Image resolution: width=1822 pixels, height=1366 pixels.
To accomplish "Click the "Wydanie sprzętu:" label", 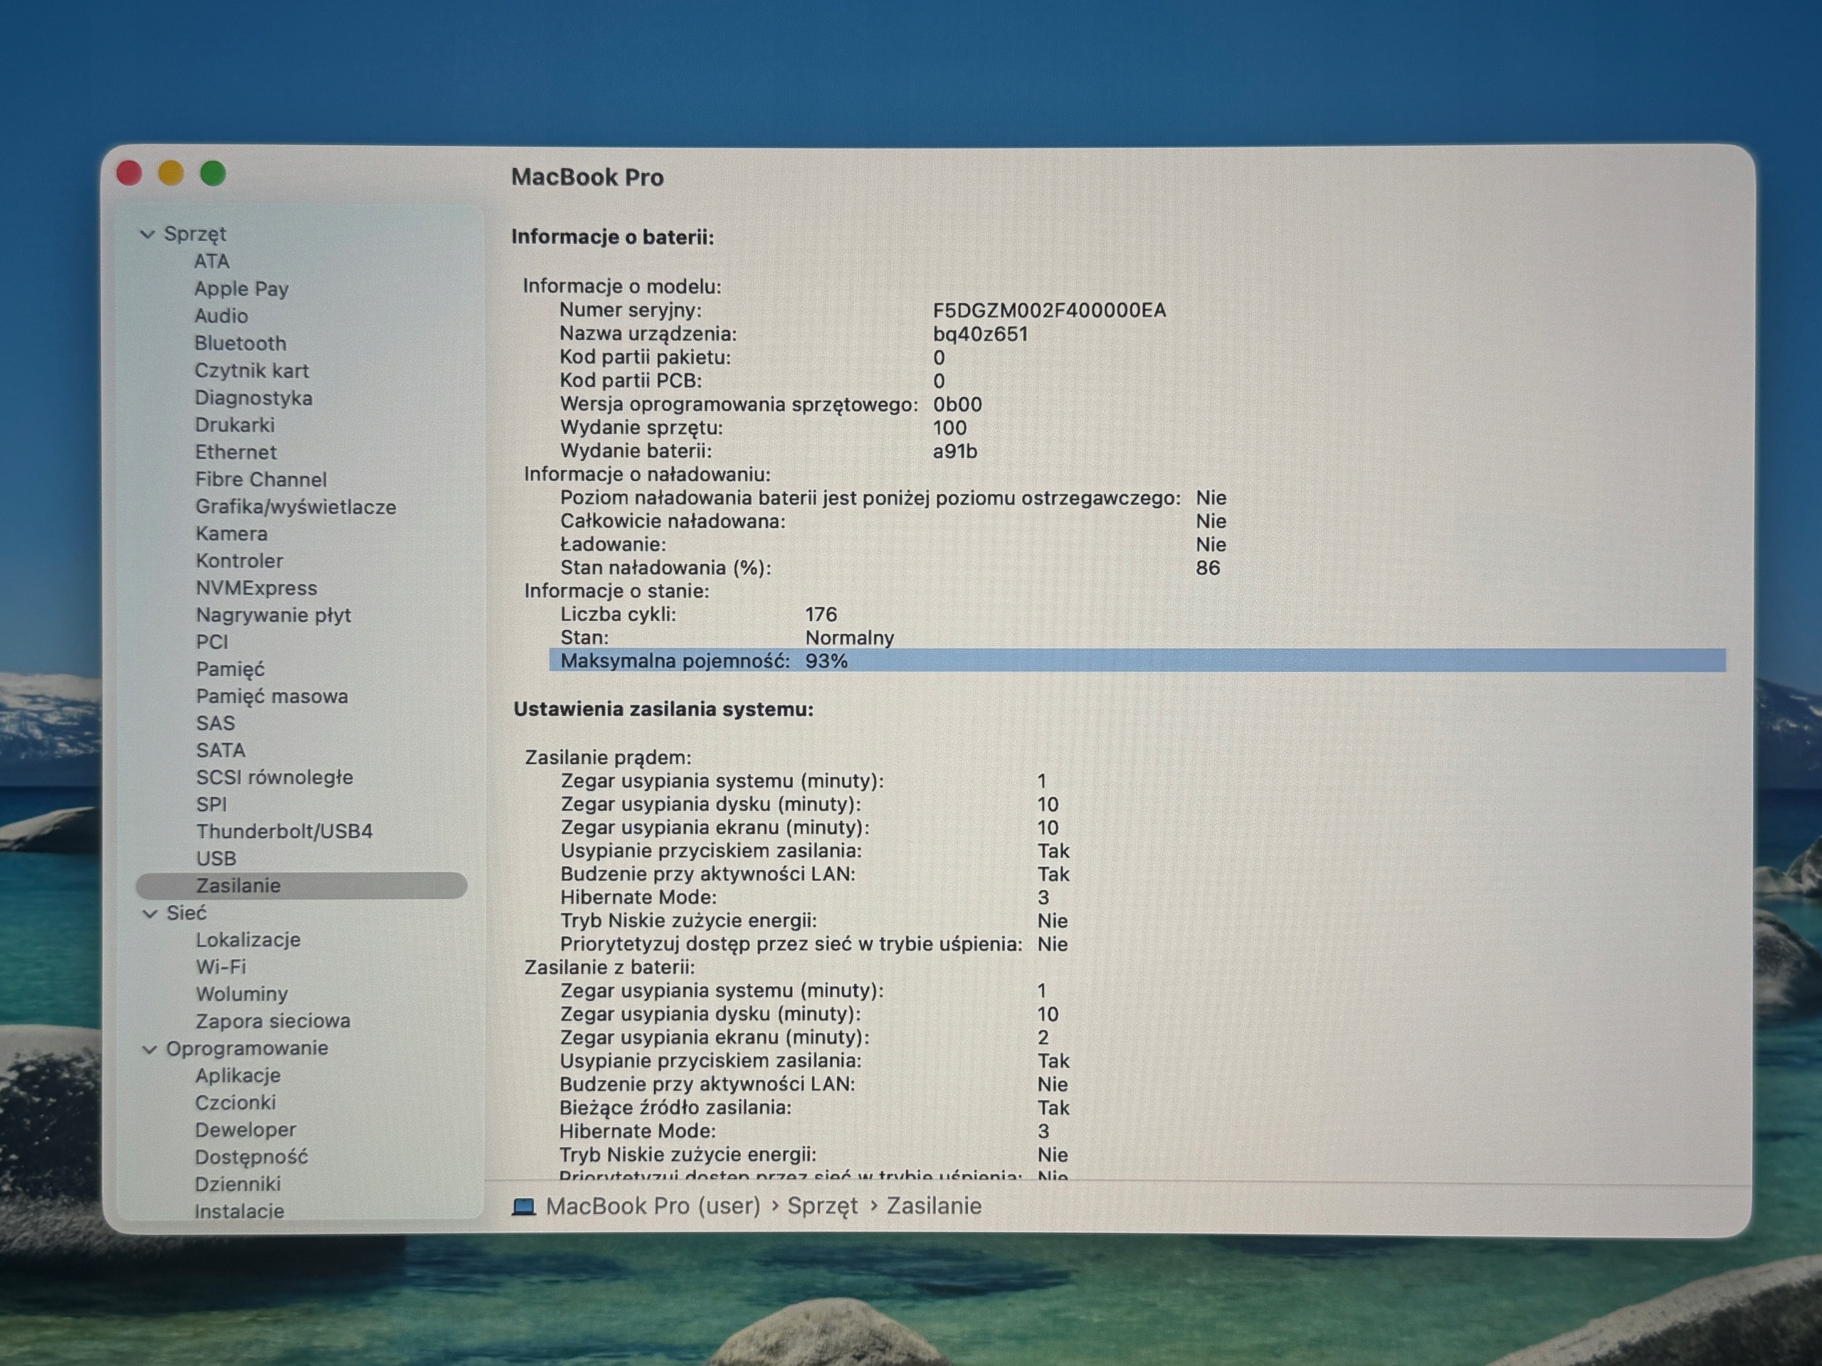I will [x=642, y=428].
